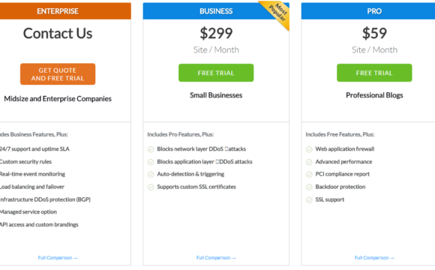Screen dimensions: 435x270
Task: Click the $299 Business price
Action: click(216, 33)
